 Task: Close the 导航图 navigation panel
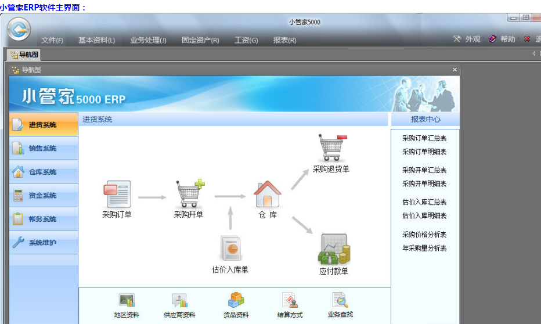(x=455, y=70)
